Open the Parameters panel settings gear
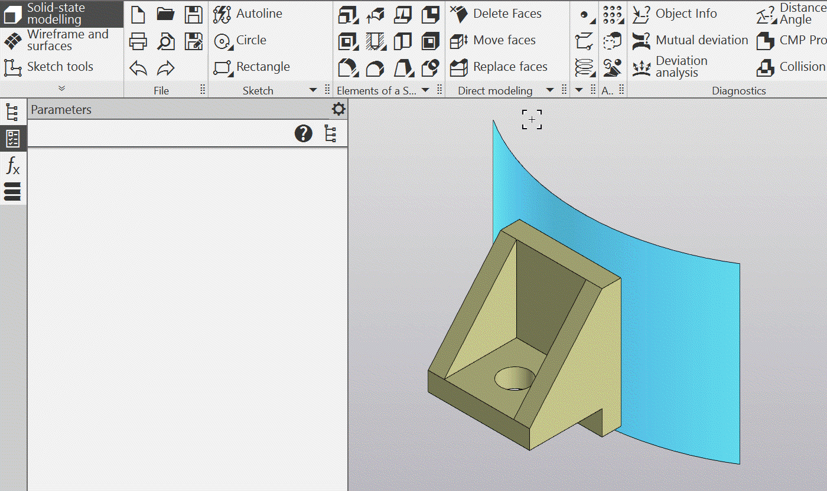The image size is (827, 491). point(338,109)
